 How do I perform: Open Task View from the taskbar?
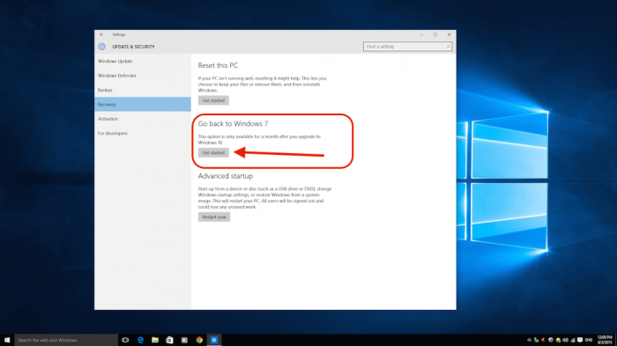(x=125, y=340)
